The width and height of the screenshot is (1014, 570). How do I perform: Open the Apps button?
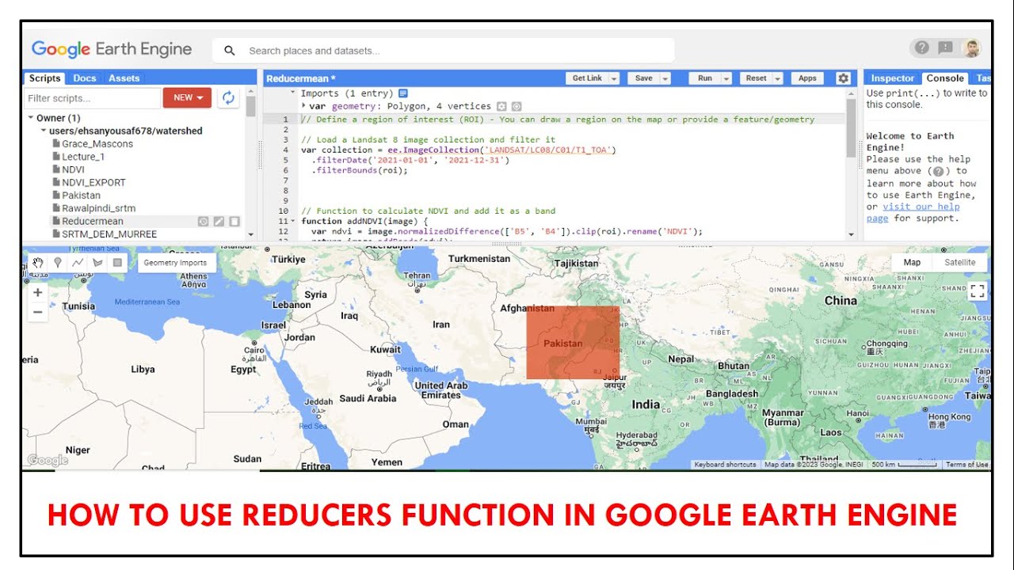point(807,78)
